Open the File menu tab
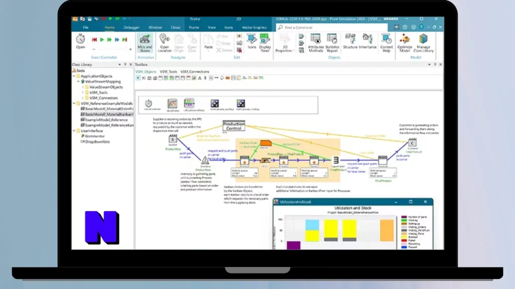This screenshot has width=515, height=289. pos(85,28)
